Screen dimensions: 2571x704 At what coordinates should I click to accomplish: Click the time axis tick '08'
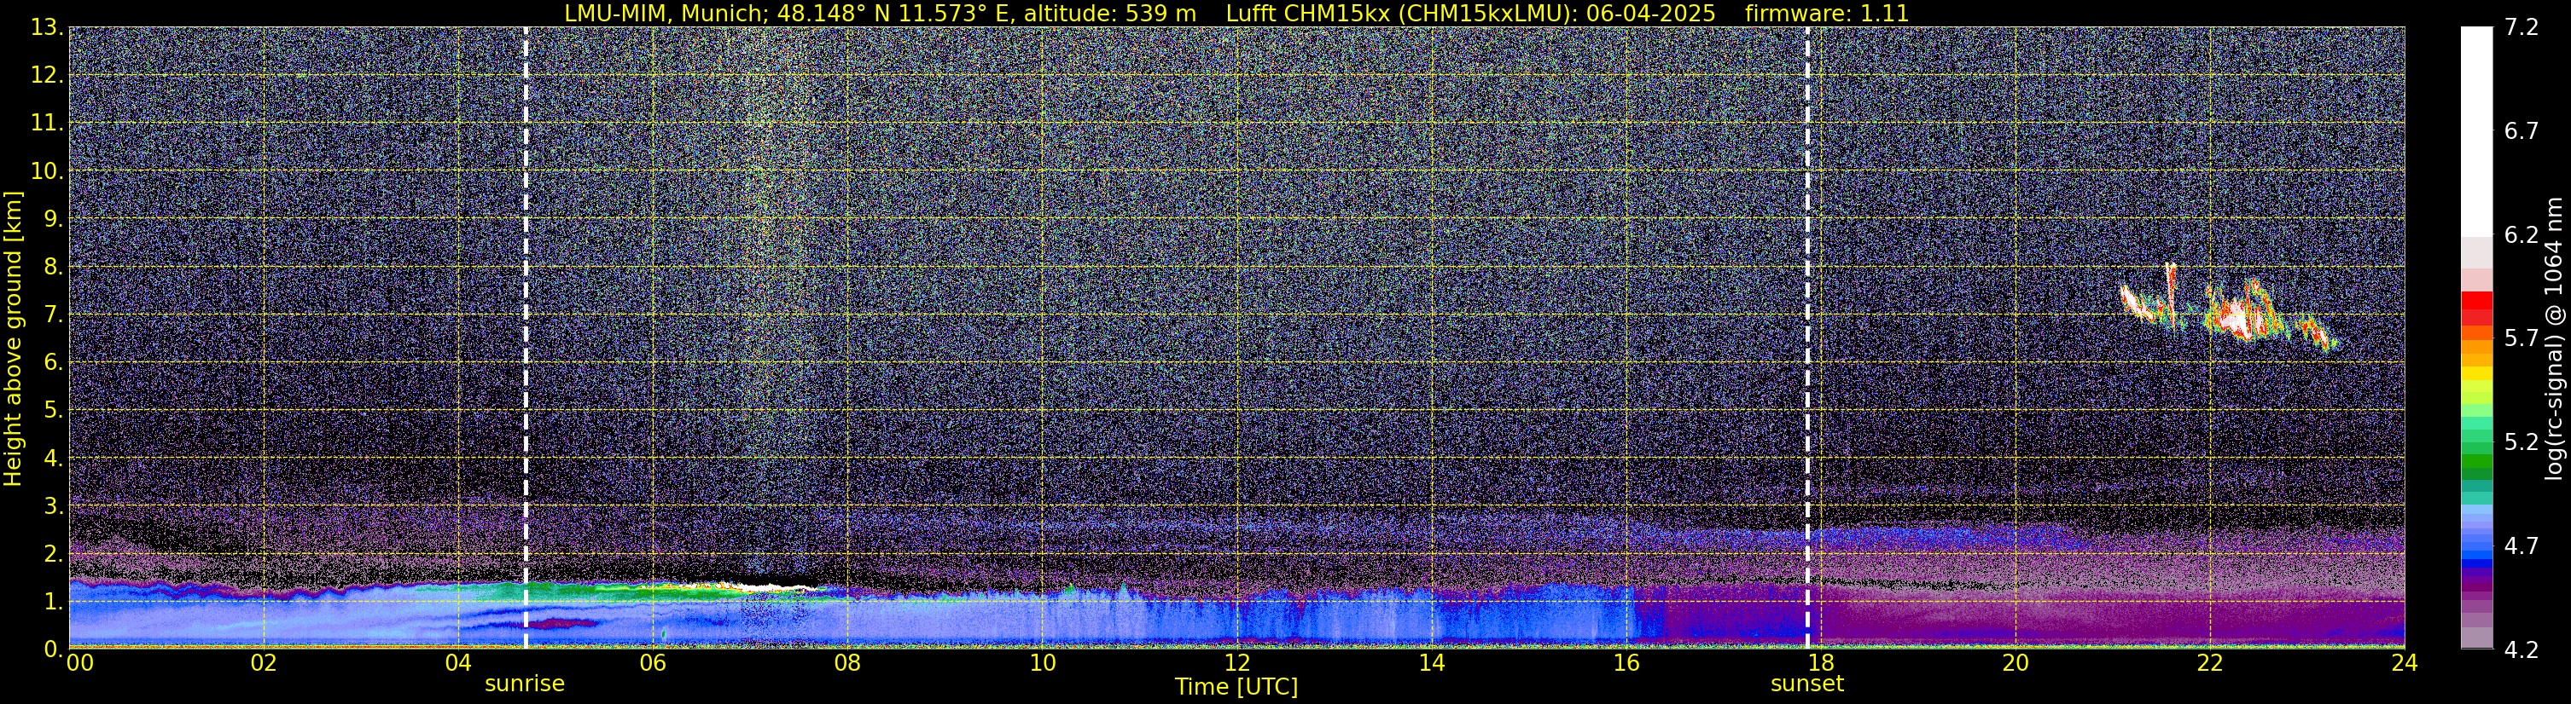pyautogui.click(x=847, y=663)
